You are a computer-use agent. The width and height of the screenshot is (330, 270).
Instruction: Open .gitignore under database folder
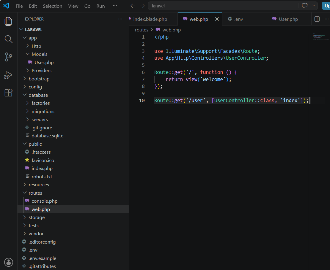point(73,128)
